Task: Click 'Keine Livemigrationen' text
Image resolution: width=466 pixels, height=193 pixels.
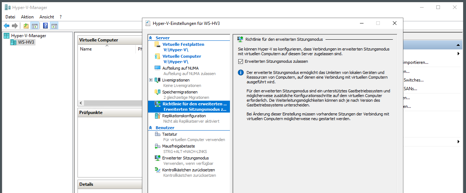Action: pos(182,85)
